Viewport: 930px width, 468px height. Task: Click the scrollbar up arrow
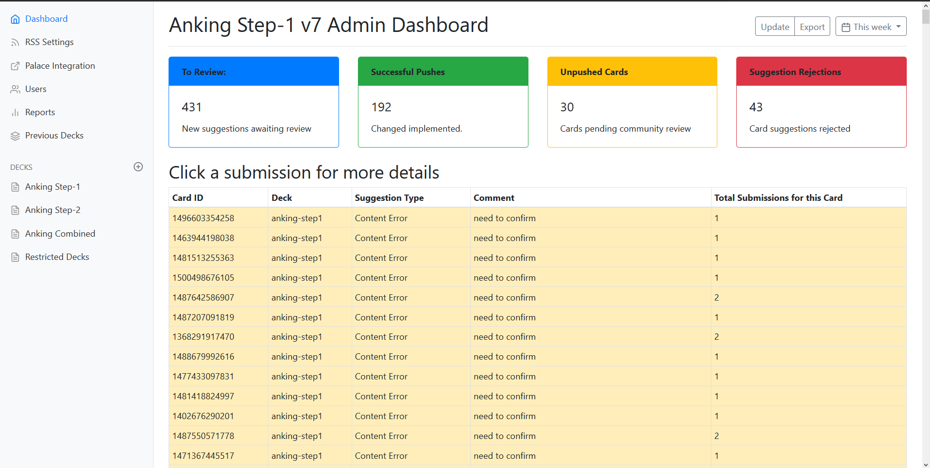click(x=926, y=5)
